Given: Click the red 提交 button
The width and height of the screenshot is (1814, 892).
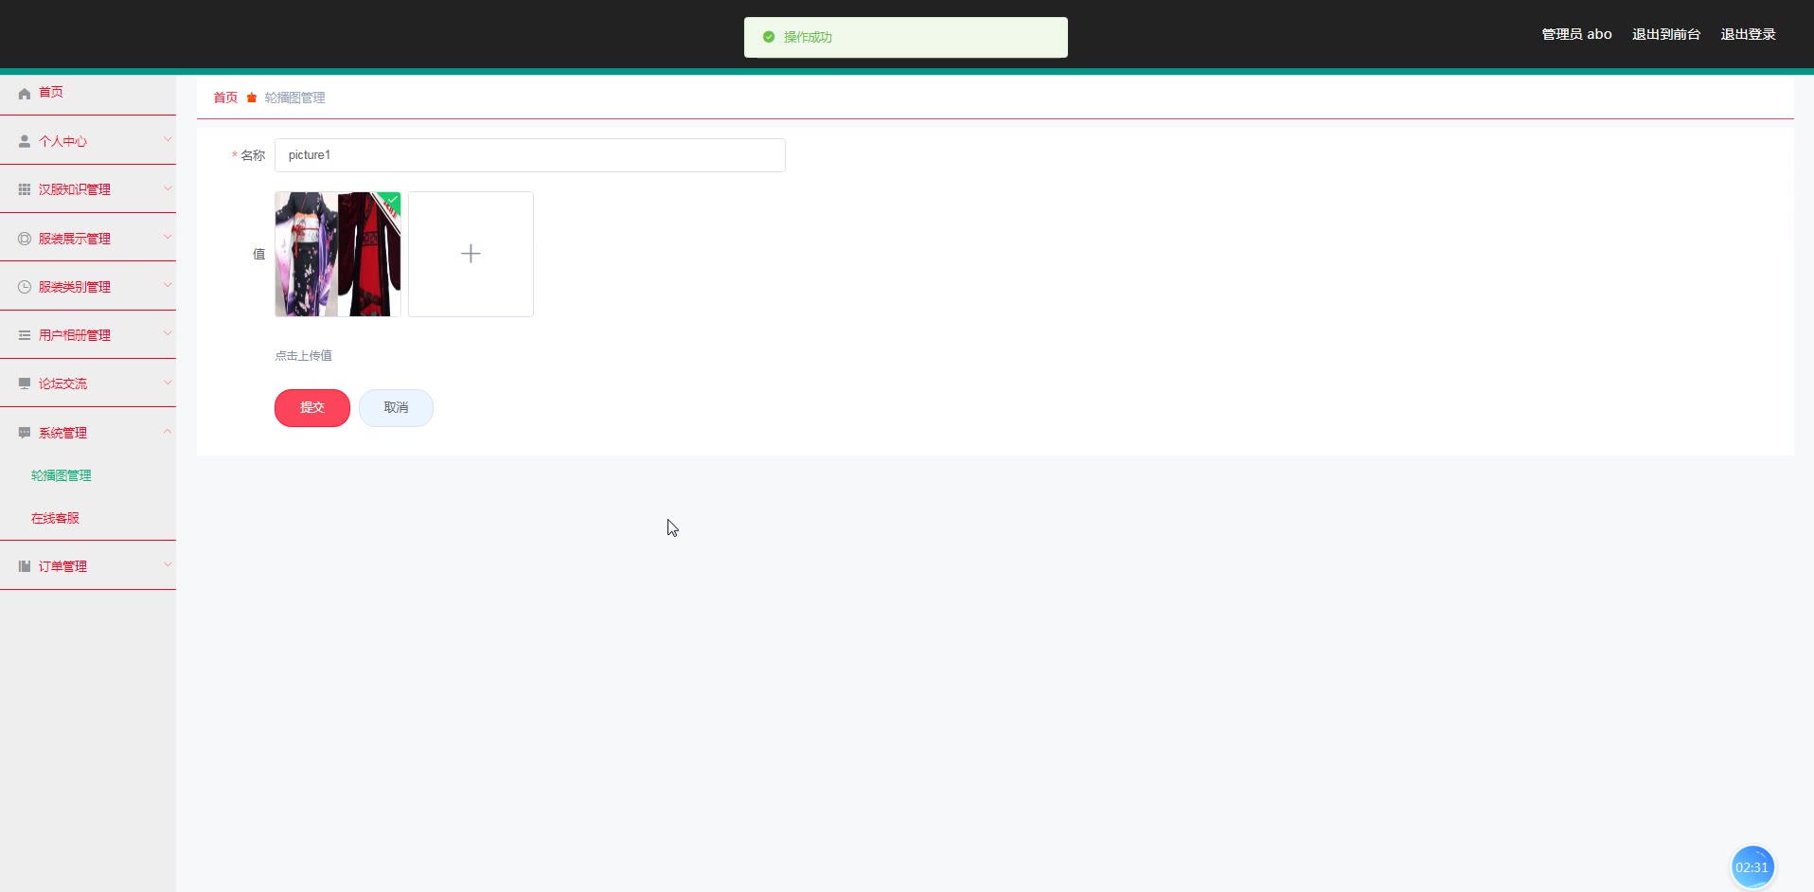Looking at the screenshot, I should (312, 408).
